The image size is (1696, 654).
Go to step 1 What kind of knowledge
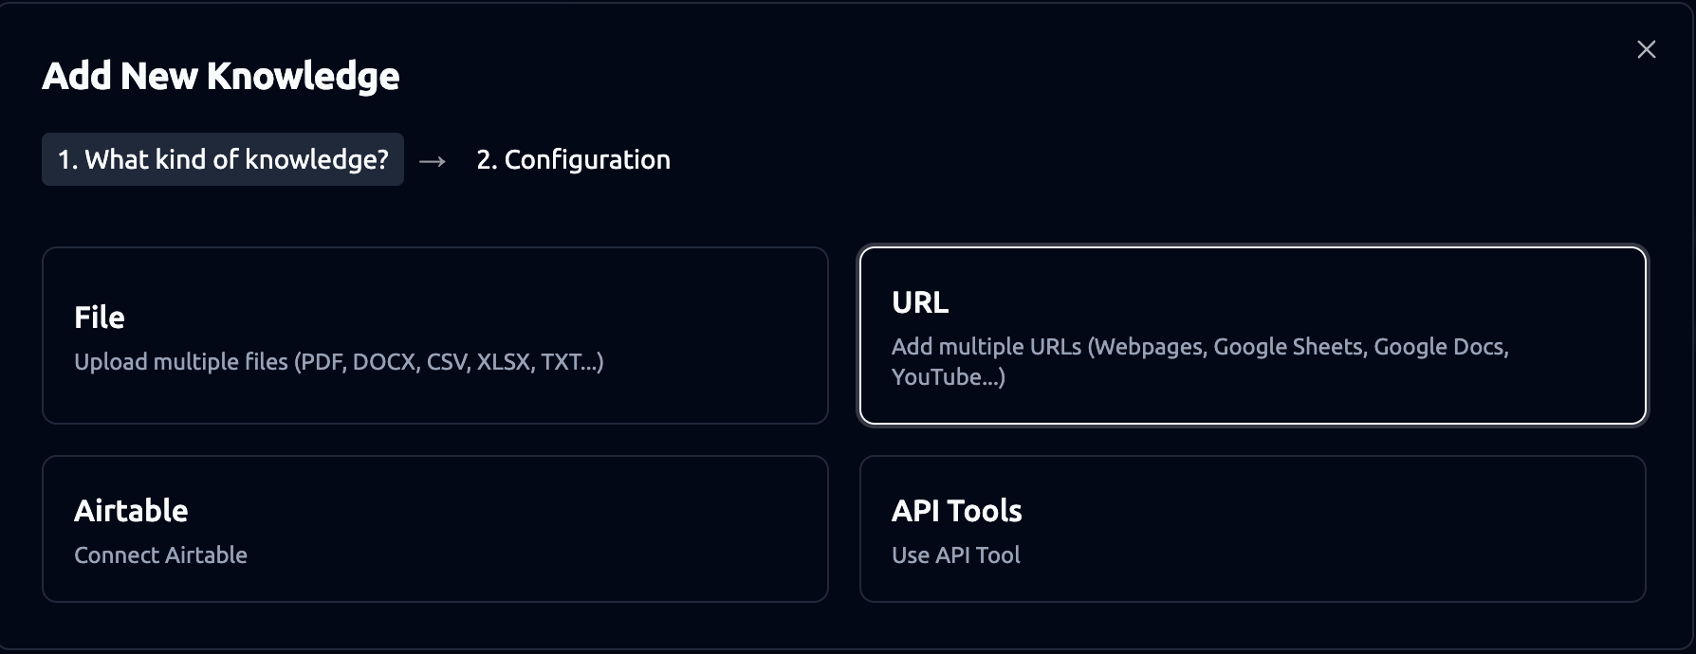point(223,159)
